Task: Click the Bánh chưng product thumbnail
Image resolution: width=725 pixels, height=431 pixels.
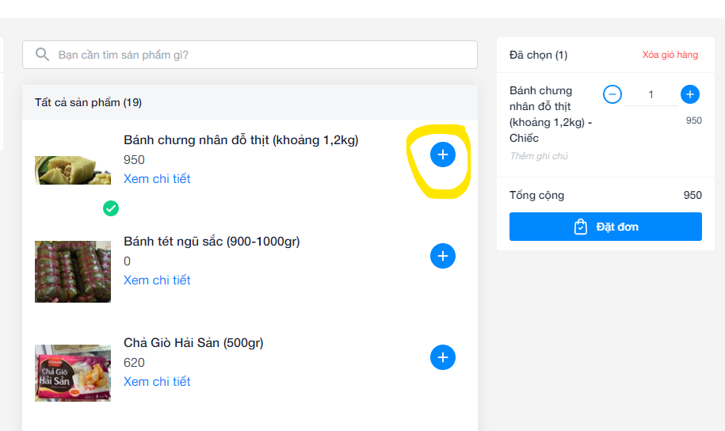Action: click(x=73, y=170)
